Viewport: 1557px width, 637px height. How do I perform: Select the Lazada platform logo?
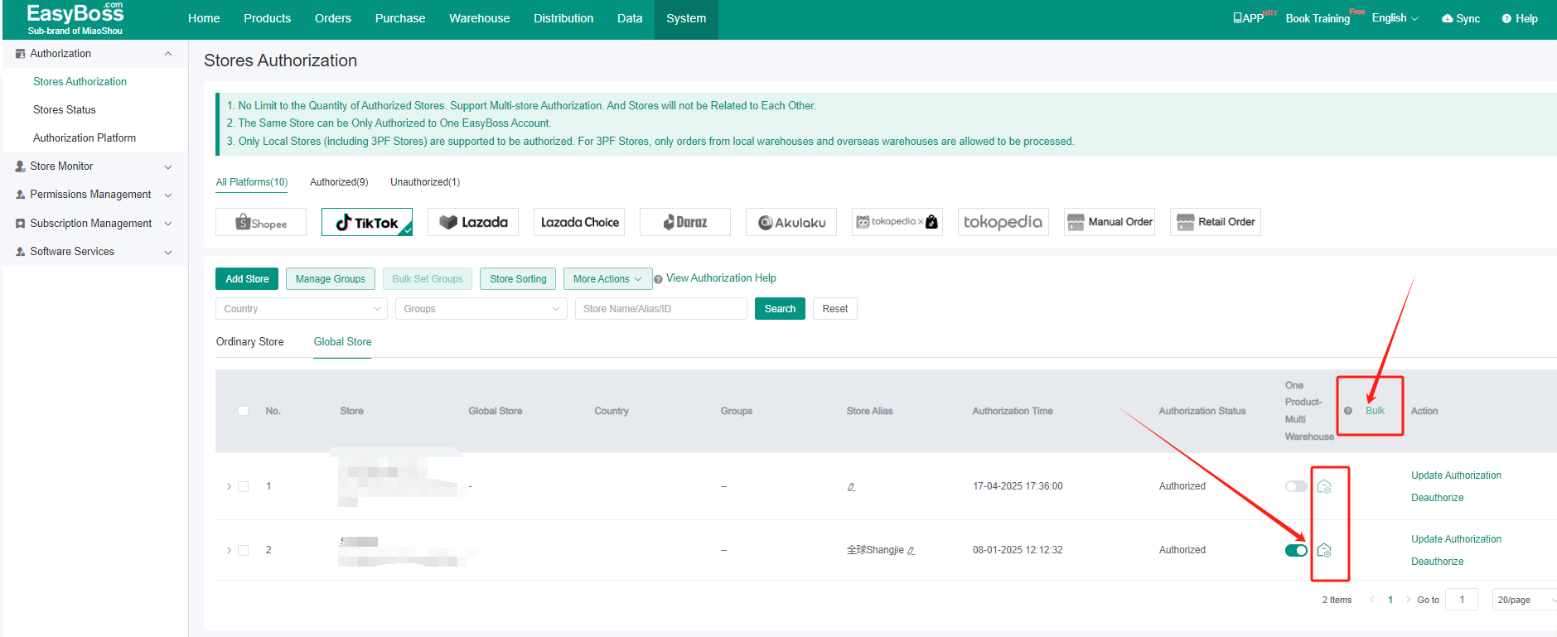tap(473, 222)
